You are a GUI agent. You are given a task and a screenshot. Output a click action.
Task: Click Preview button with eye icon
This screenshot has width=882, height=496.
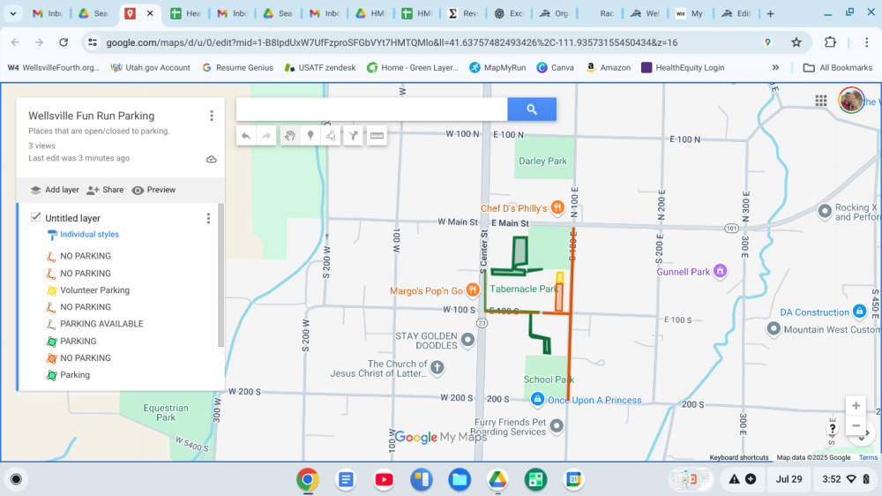tap(153, 190)
